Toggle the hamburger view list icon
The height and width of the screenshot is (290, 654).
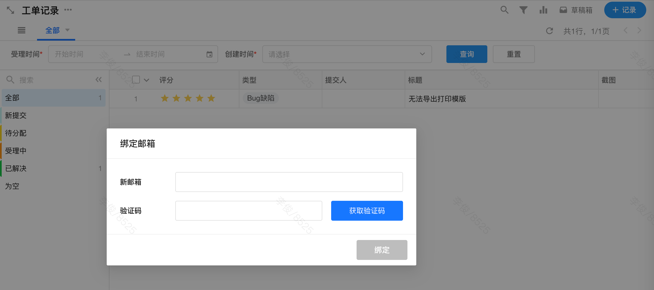click(22, 30)
